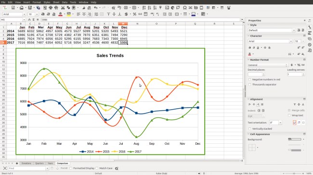Click the print icon in the toolbar

(51, 8)
